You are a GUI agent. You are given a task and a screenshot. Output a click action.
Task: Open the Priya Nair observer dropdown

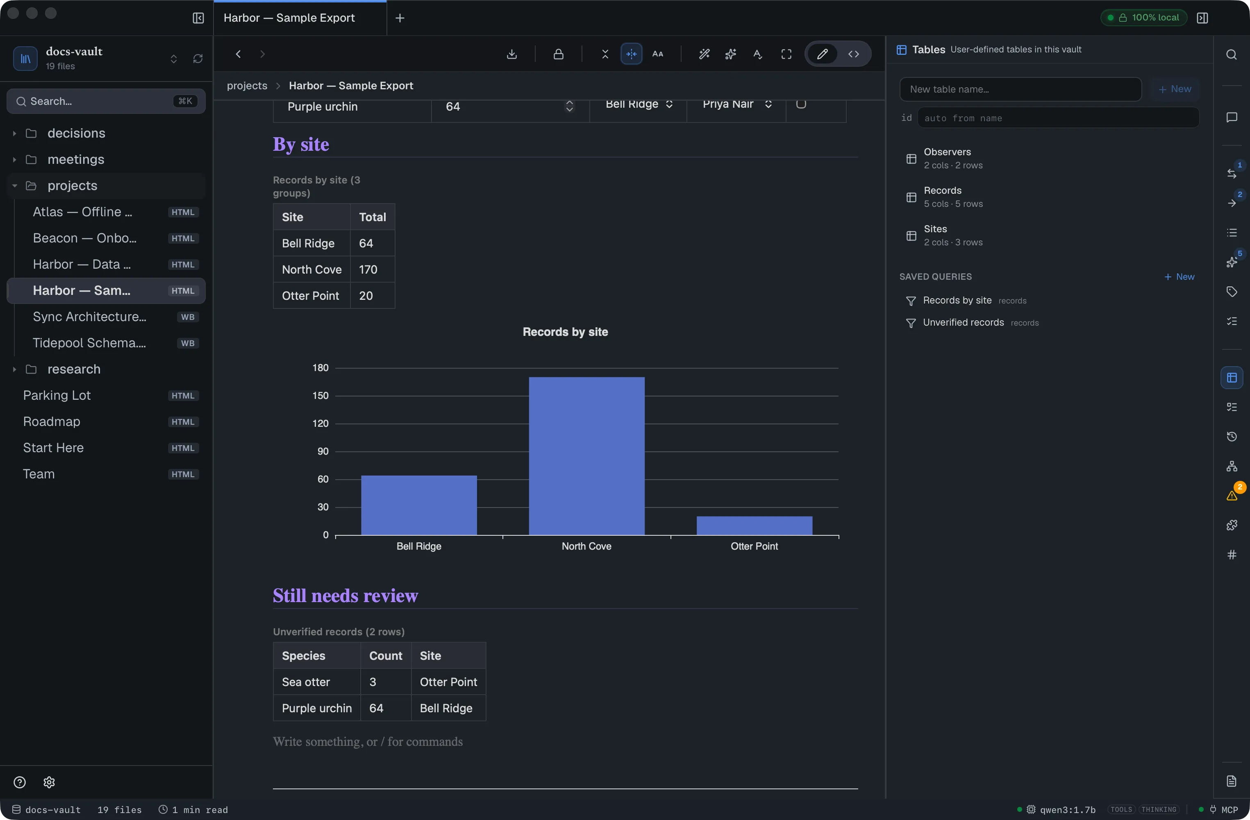[736, 104]
